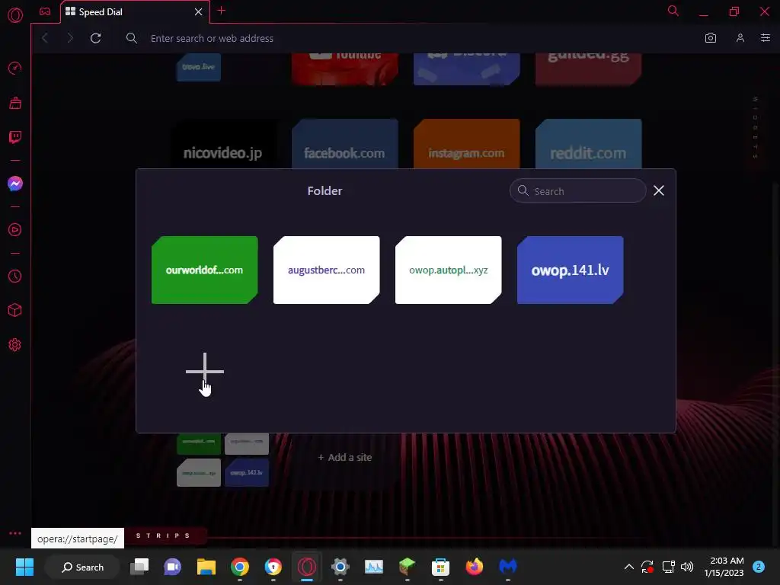Open instagram.com speed dial tile
This screenshot has height=585, width=780.
pyautogui.click(x=467, y=144)
